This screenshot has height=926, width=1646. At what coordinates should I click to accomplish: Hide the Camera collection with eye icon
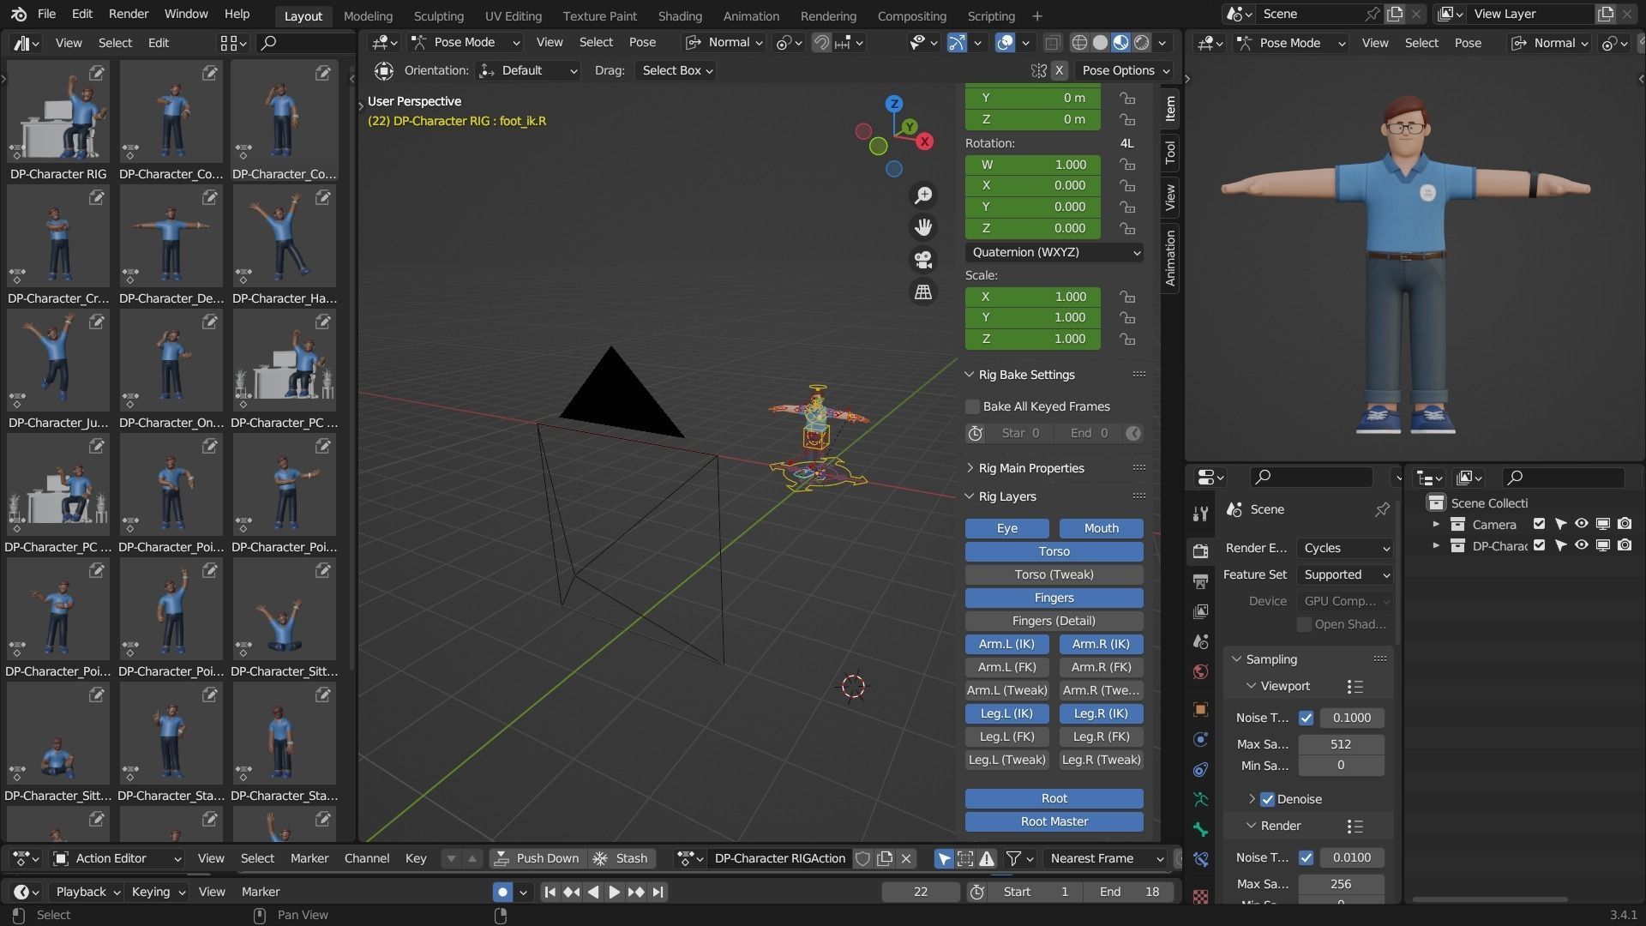1581,524
